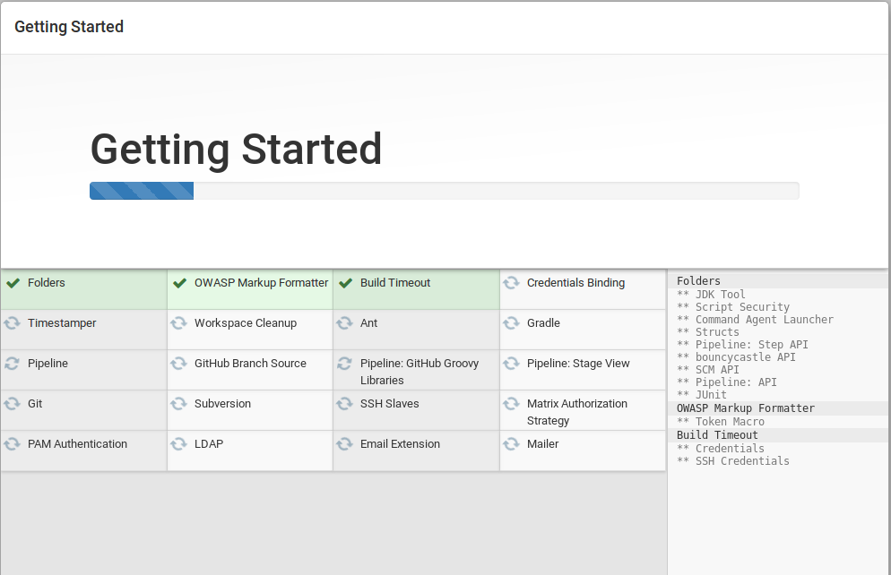Screen dimensions: 891x575
Task: Click the refresh icon for SSH Slaves
Action: [345, 404]
